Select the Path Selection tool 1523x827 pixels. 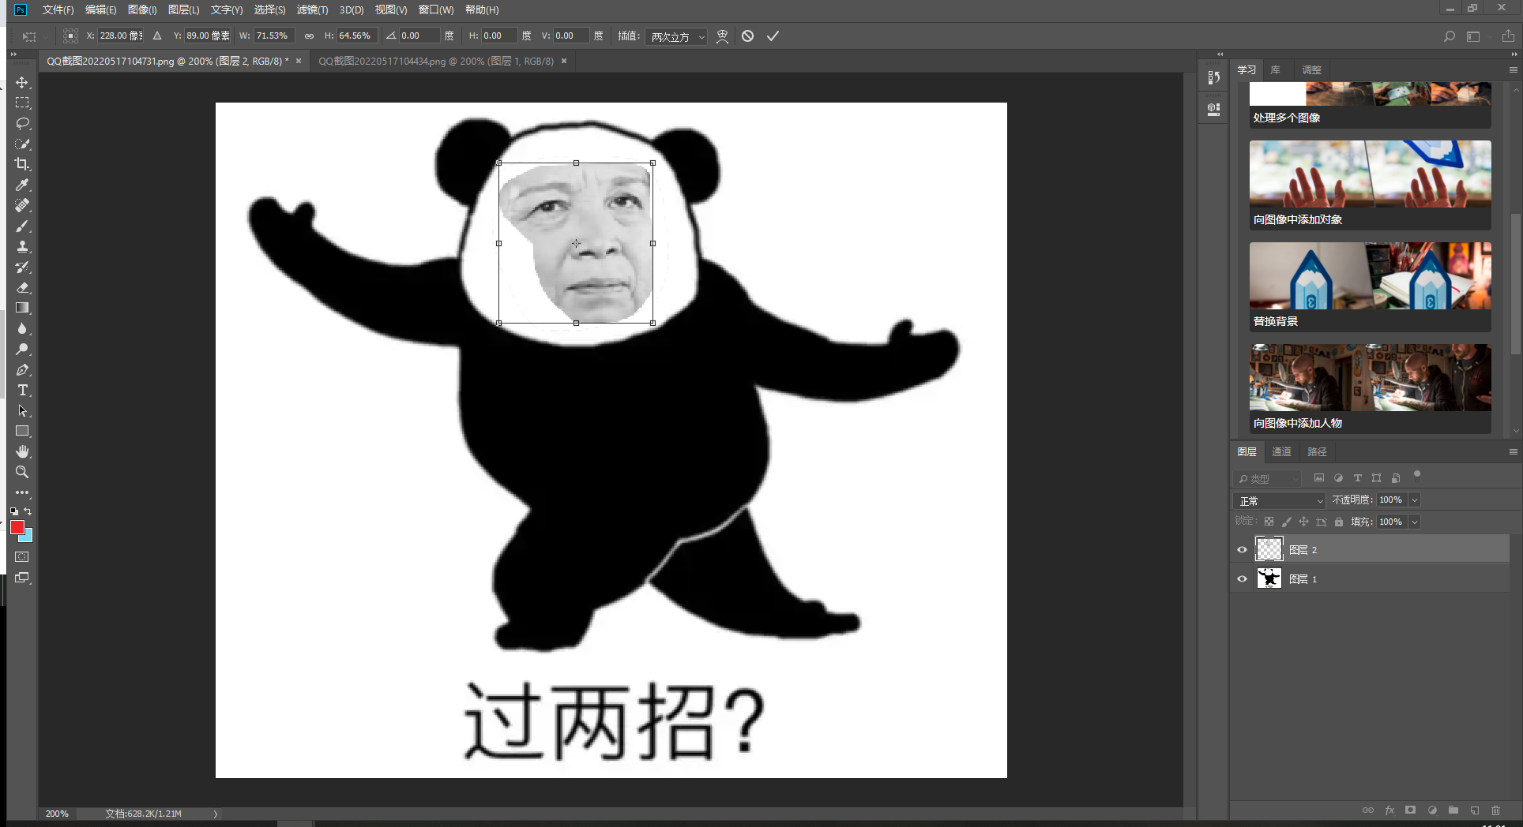point(22,410)
